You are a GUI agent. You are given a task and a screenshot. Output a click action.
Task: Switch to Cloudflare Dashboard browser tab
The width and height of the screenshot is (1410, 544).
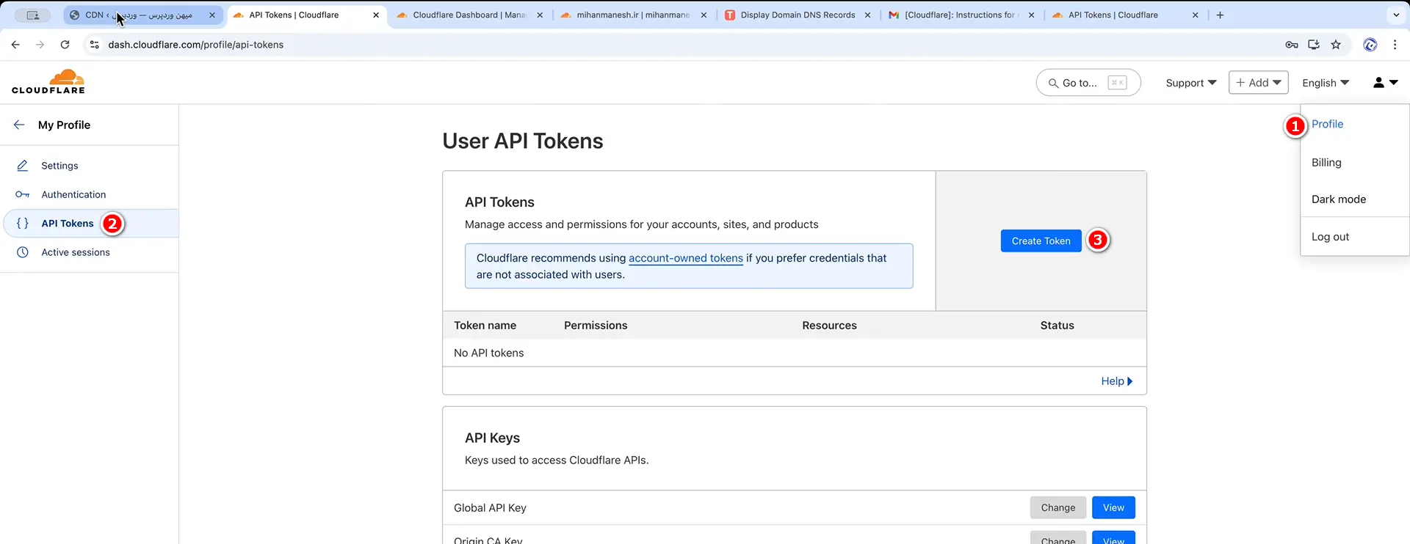469,15
